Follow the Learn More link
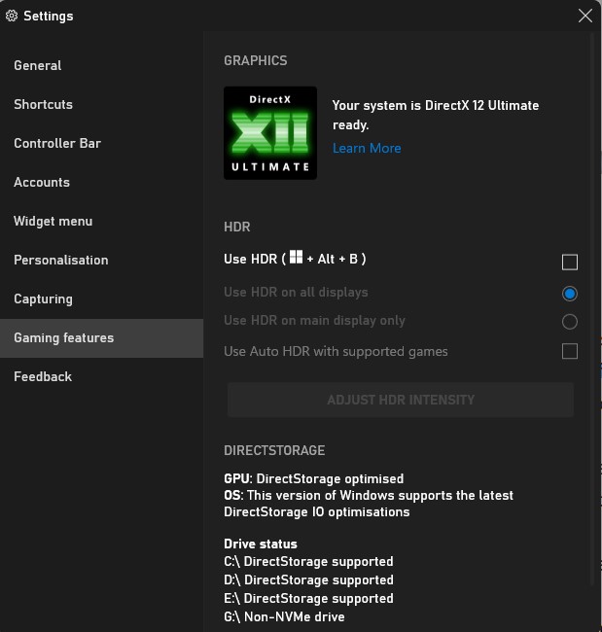The image size is (602, 632). [x=367, y=149]
